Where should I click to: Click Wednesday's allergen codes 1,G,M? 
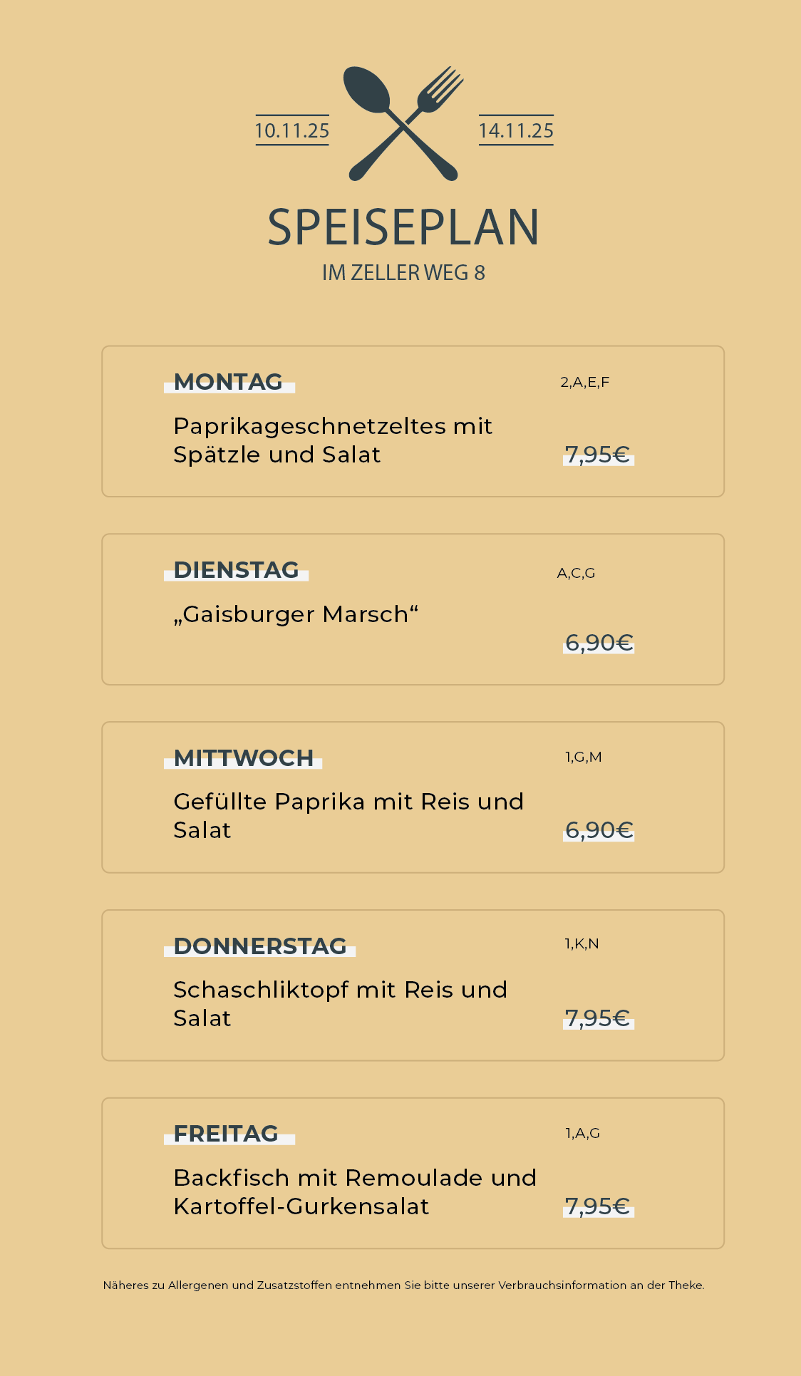point(584,757)
